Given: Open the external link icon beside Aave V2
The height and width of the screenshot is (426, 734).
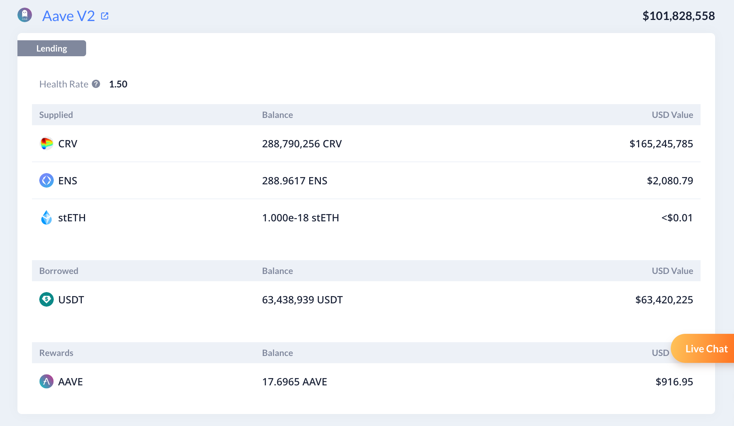Looking at the screenshot, I should pos(105,16).
